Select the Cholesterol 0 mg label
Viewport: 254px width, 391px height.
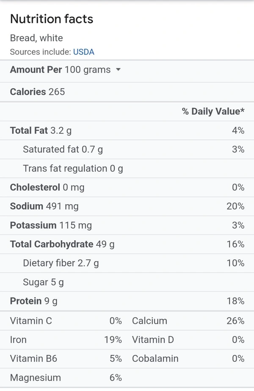pos(47,187)
